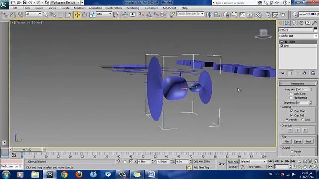
Task: Select the Morph capping radio button
Action: tap(287, 120)
